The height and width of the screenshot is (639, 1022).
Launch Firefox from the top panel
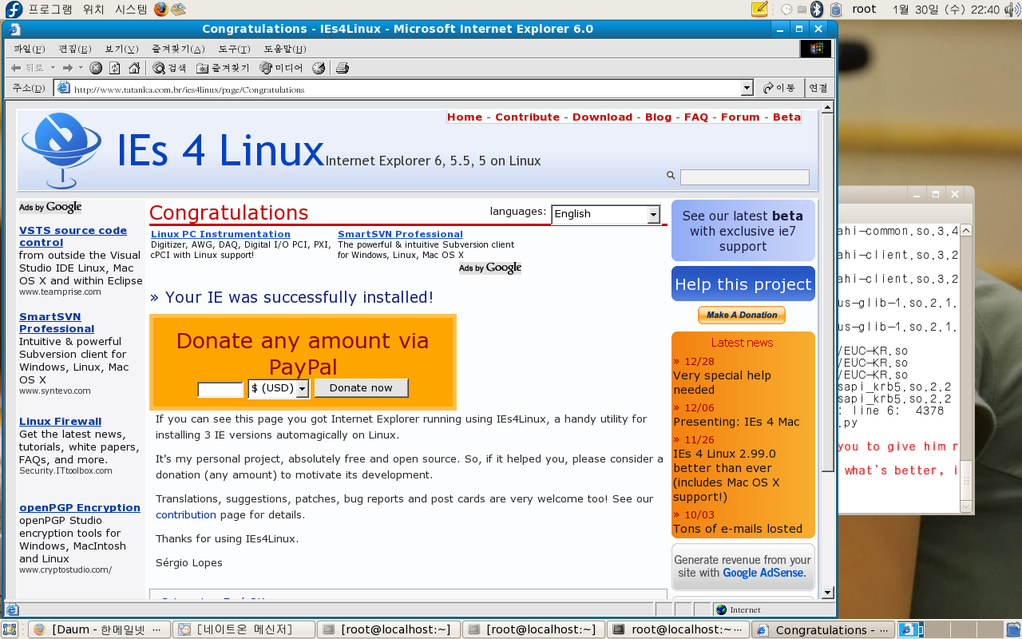click(x=161, y=10)
